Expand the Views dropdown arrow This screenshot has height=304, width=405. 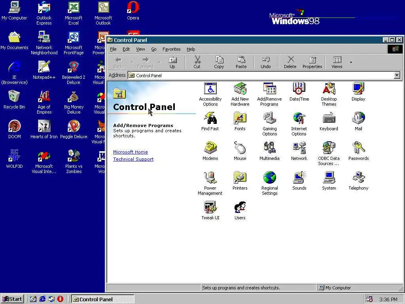pos(351,62)
